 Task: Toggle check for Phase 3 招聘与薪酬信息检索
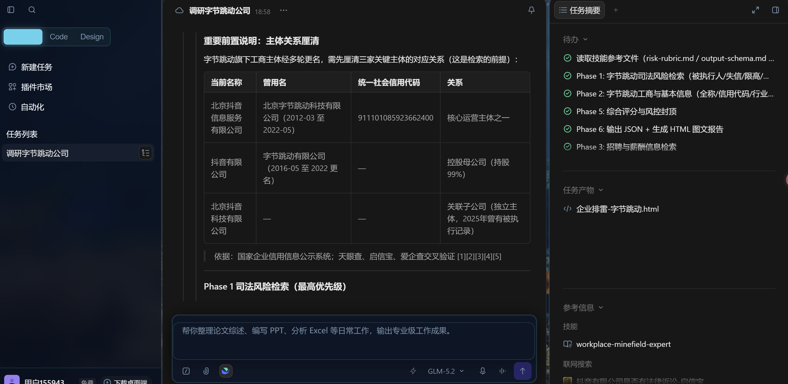(568, 146)
